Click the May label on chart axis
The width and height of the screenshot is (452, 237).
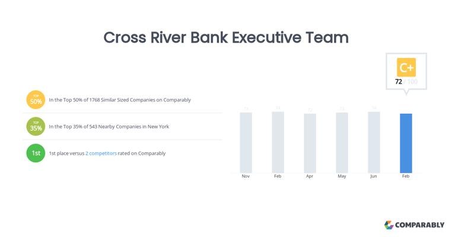point(342,177)
